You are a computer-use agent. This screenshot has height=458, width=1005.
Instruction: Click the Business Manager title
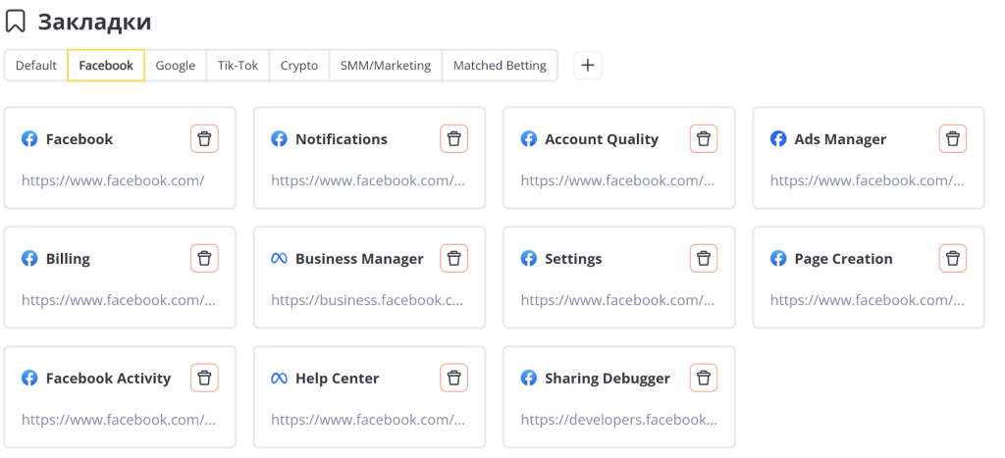[x=359, y=259]
